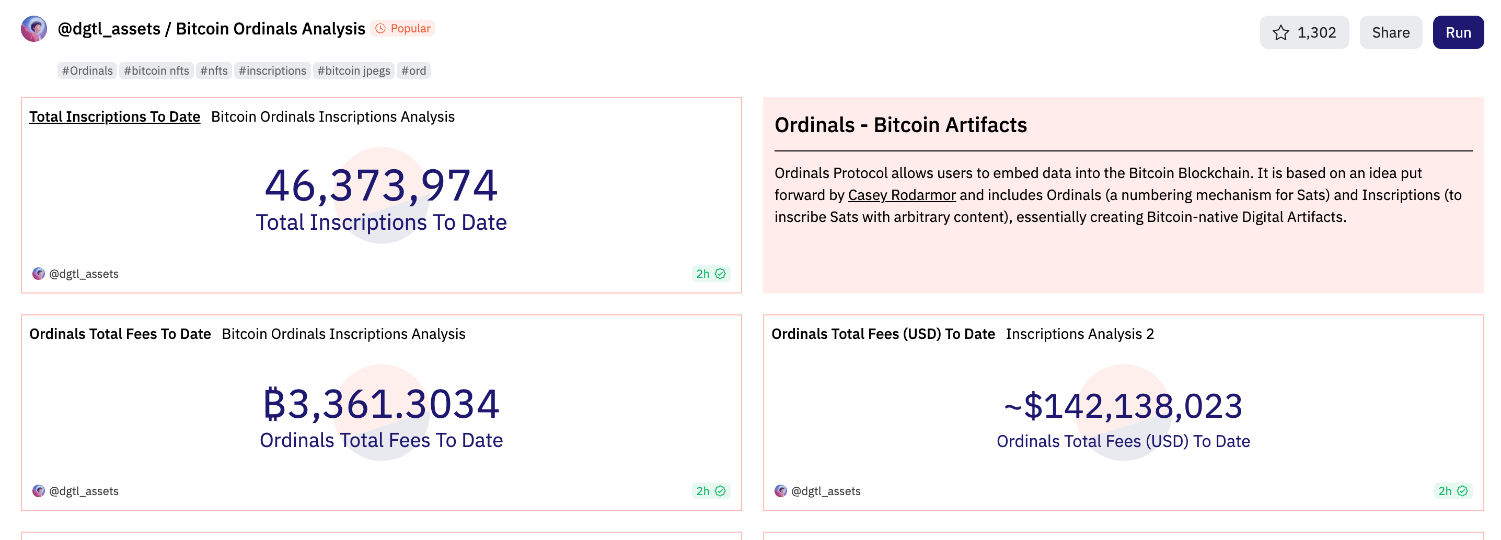Viewport: 1501px width, 540px height.
Task: Open the Total Inscriptions To Date title link
Action: click(115, 116)
